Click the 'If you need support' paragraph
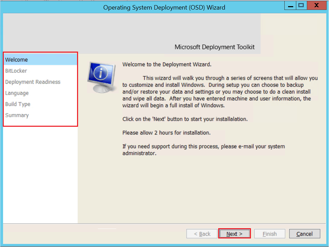 204,150
